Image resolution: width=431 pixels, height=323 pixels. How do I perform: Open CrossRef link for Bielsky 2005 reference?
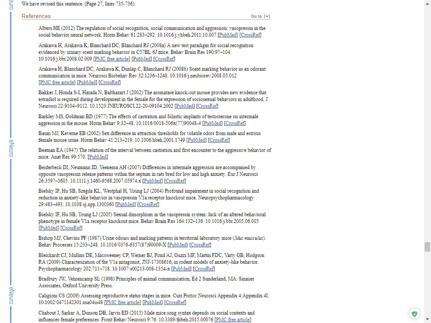click(71, 228)
